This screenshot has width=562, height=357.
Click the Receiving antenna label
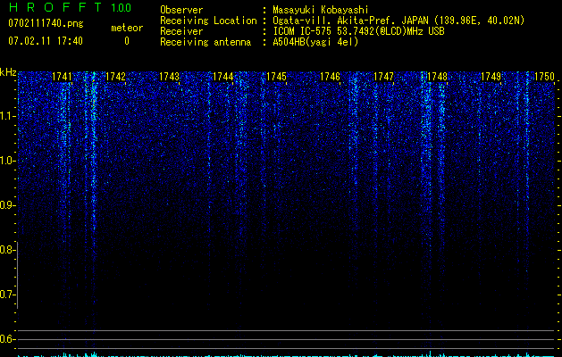(206, 42)
